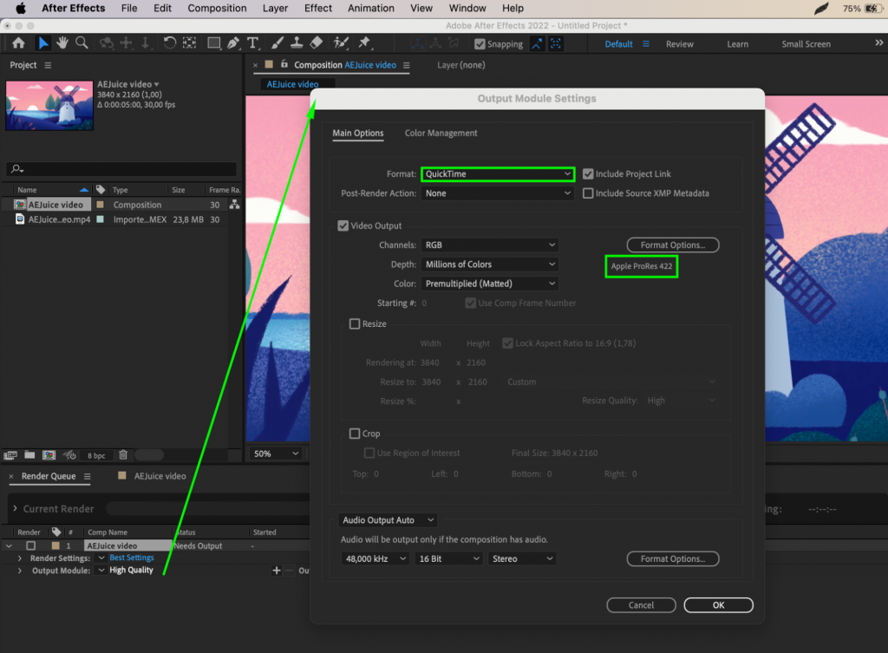Click the AEJuice video label color swatch
The height and width of the screenshot is (653, 888).
pyautogui.click(x=55, y=545)
